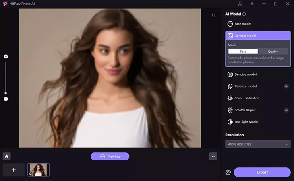This screenshot has height=181, width=294.
Task: Choose Denoise model option
Action: click(258, 74)
